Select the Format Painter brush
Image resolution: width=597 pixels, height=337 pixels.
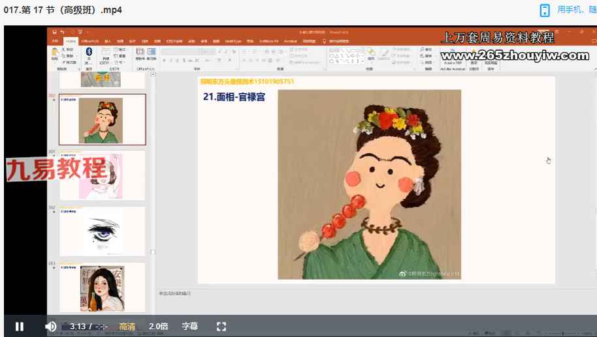coord(69,61)
